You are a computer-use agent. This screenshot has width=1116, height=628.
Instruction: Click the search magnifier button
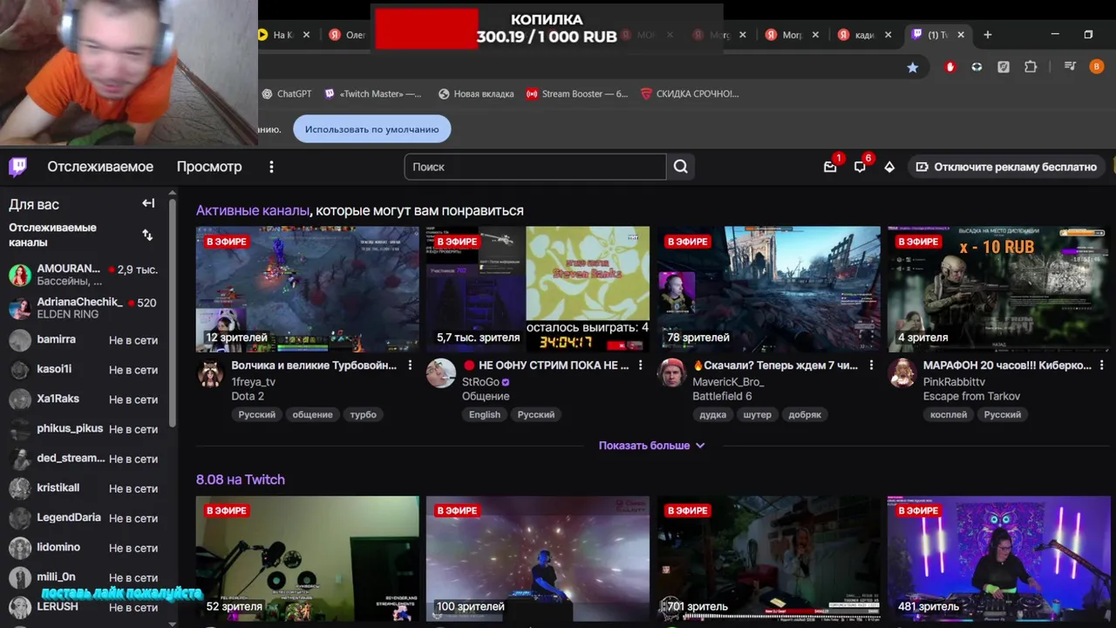pos(681,167)
